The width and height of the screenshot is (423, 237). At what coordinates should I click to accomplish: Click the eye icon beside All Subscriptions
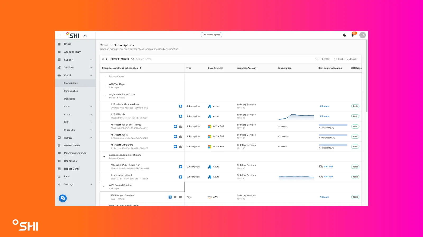pyautogui.click(x=103, y=59)
